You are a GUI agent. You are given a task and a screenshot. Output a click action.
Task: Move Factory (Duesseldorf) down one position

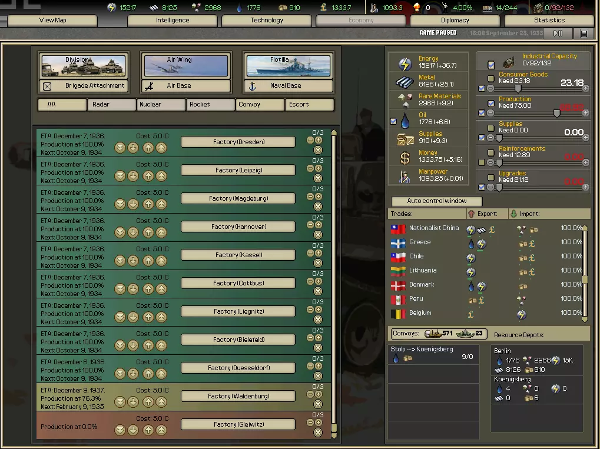(x=133, y=374)
